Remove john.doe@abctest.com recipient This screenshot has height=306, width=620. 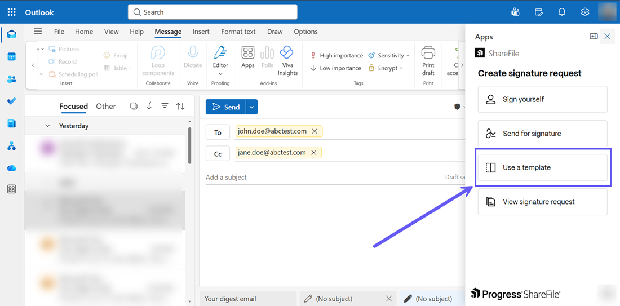pos(315,131)
